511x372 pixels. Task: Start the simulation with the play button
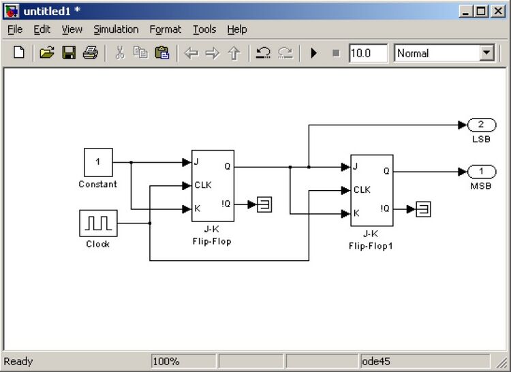tap(314, 53)
